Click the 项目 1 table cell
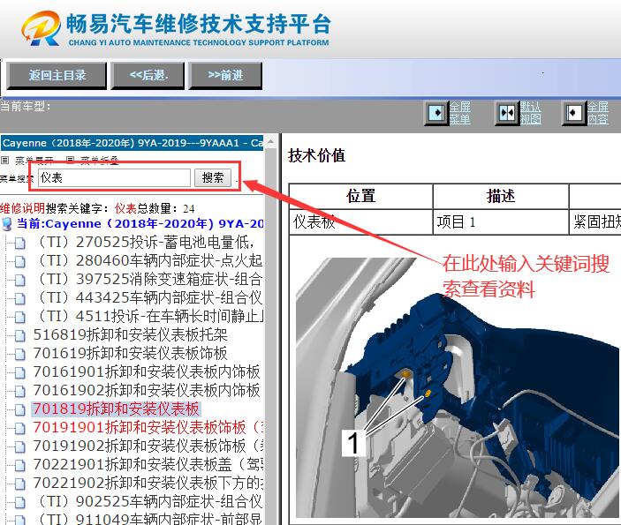 point(501,222)
